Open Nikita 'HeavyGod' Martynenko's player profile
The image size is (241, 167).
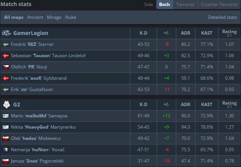[43, 127]
